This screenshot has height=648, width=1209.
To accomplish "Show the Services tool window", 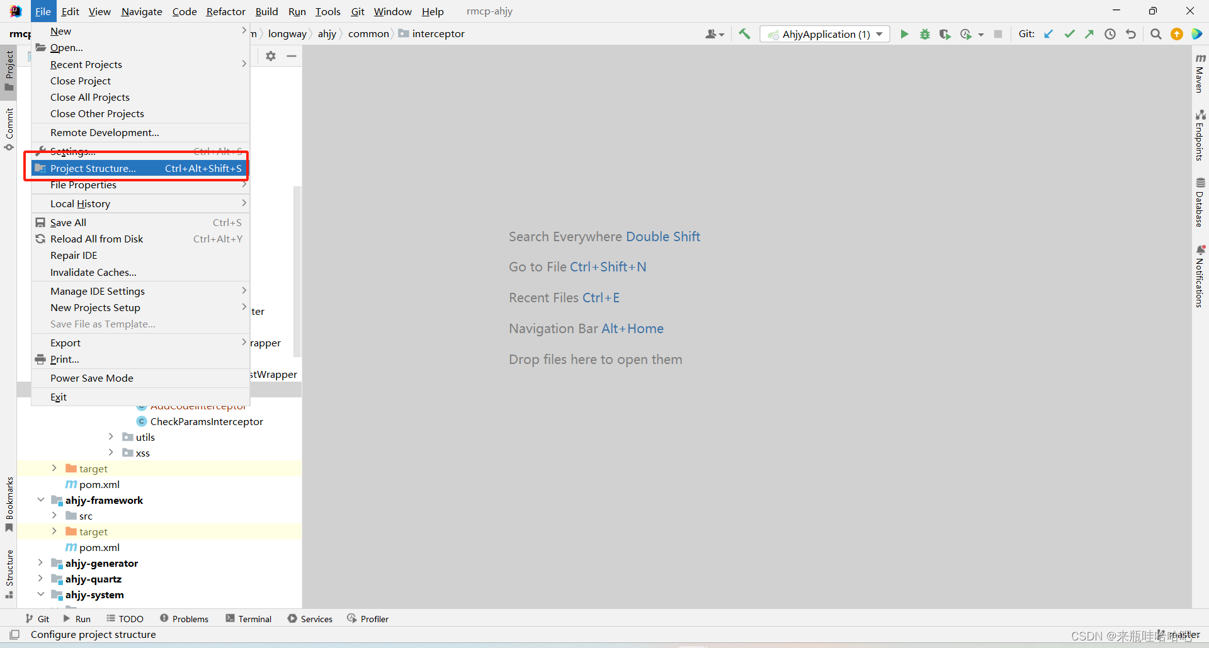I will 310,618.
